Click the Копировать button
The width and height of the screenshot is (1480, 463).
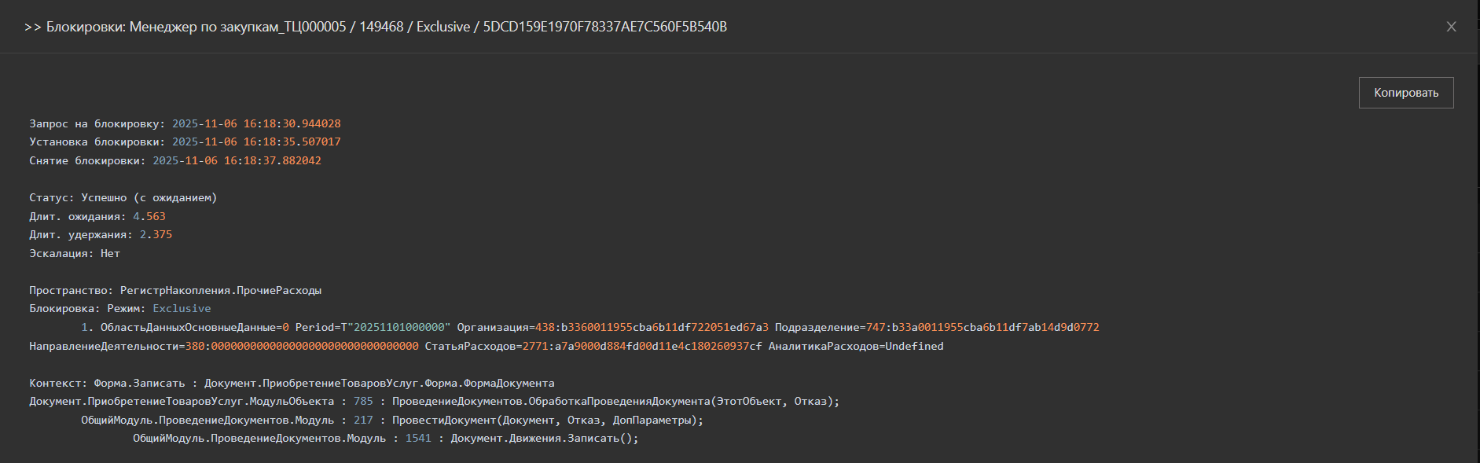(1405, 93)
